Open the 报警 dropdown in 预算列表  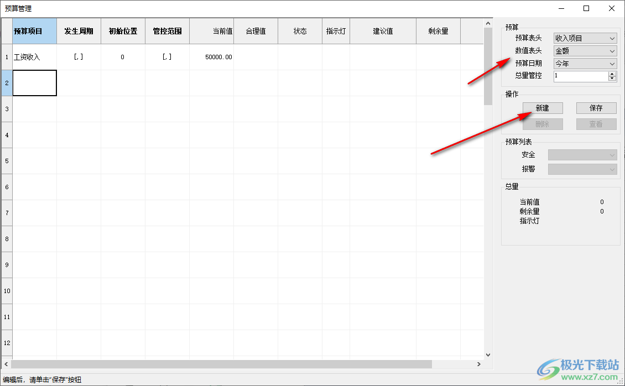click(x=582, y=169)
